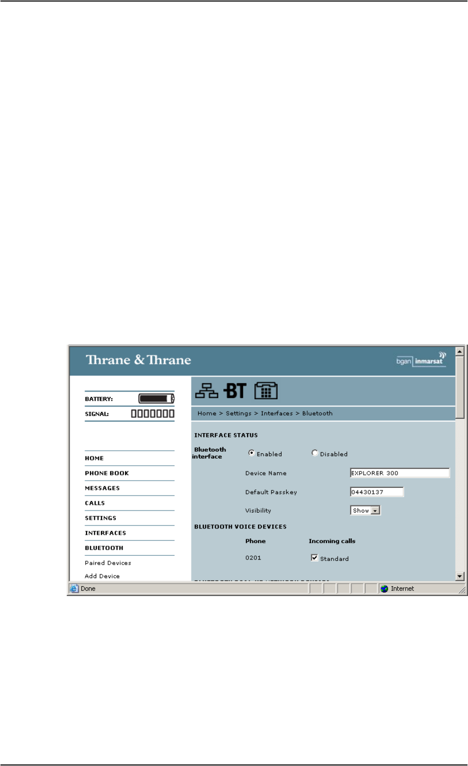Click the Thrane & Thrane logo

[x=138, y=360]
